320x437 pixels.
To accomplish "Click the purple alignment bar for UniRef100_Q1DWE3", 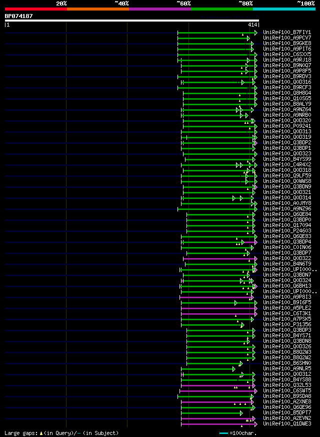I will tap(219, 424).
